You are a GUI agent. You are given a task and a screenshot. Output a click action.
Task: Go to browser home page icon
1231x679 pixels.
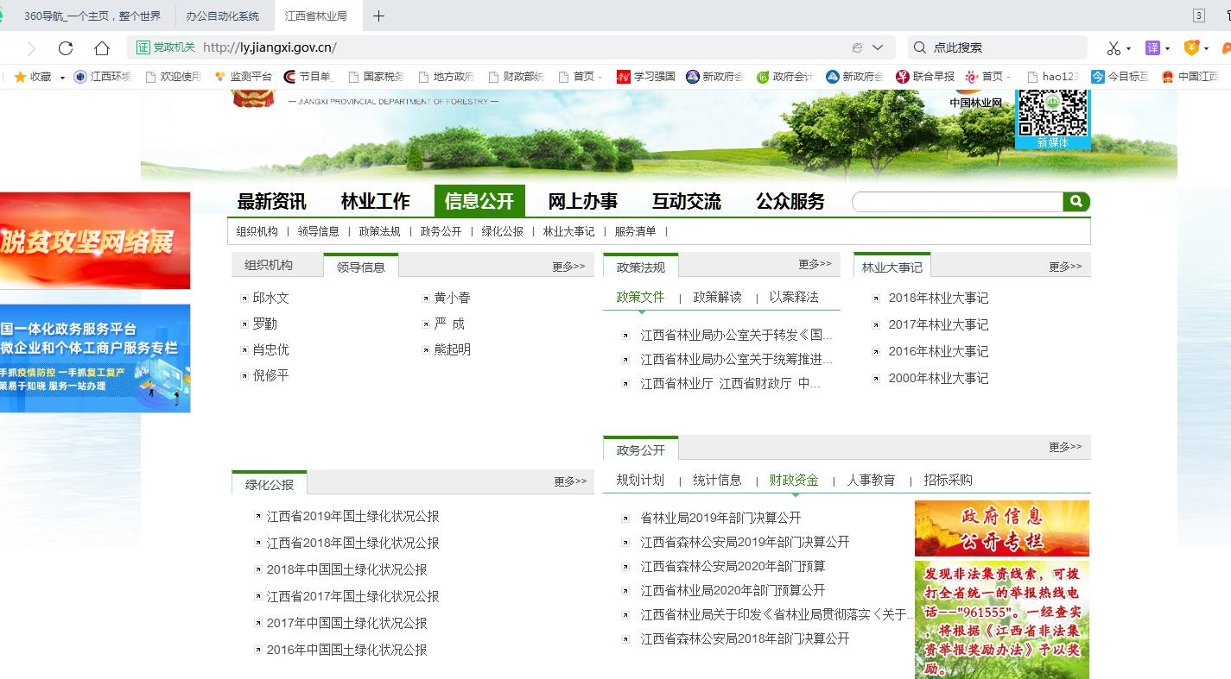point(102,48)
